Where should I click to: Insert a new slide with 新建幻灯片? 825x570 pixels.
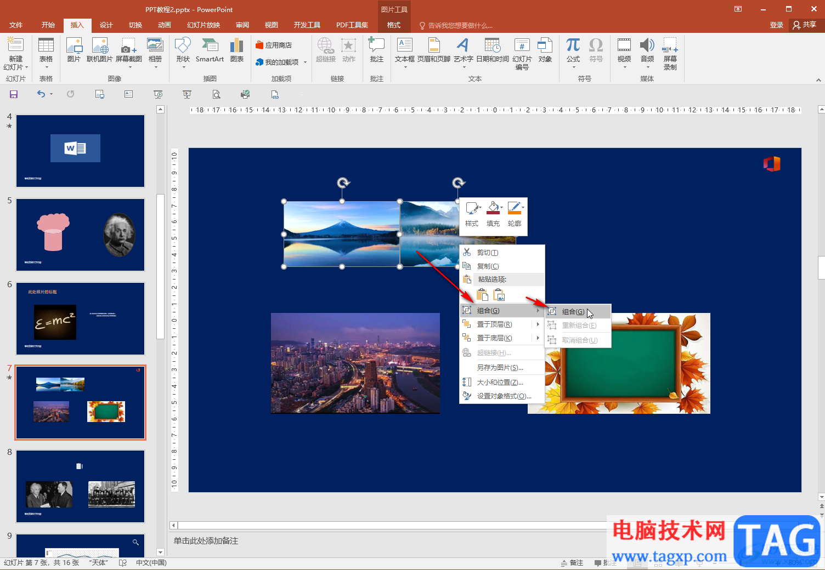coord(15,54)
